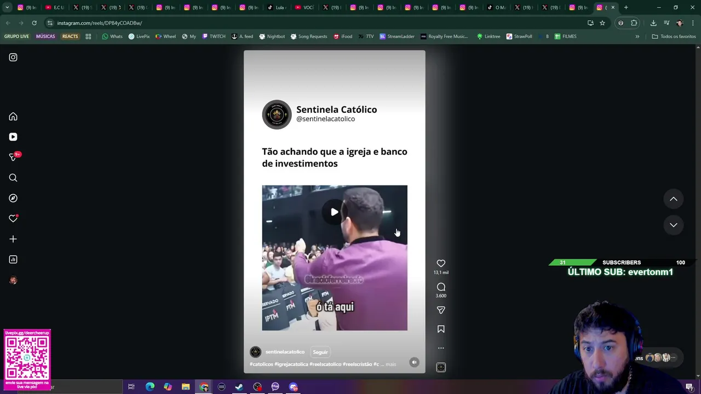Open Notifications heart icon in sidebar
The width and height of the screenshot is (701, 394).
coord(13,218)
